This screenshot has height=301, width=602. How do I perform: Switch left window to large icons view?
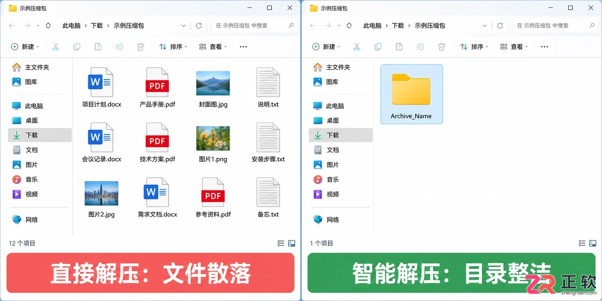[x=292, y=243]
